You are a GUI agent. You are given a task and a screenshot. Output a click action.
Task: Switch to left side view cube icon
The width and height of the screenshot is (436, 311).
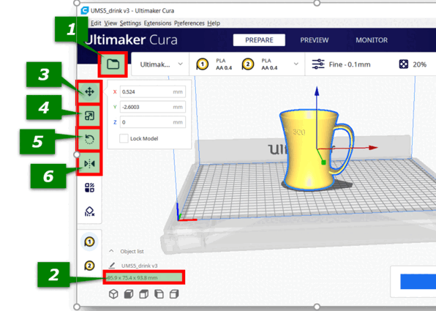pos(159,294)
